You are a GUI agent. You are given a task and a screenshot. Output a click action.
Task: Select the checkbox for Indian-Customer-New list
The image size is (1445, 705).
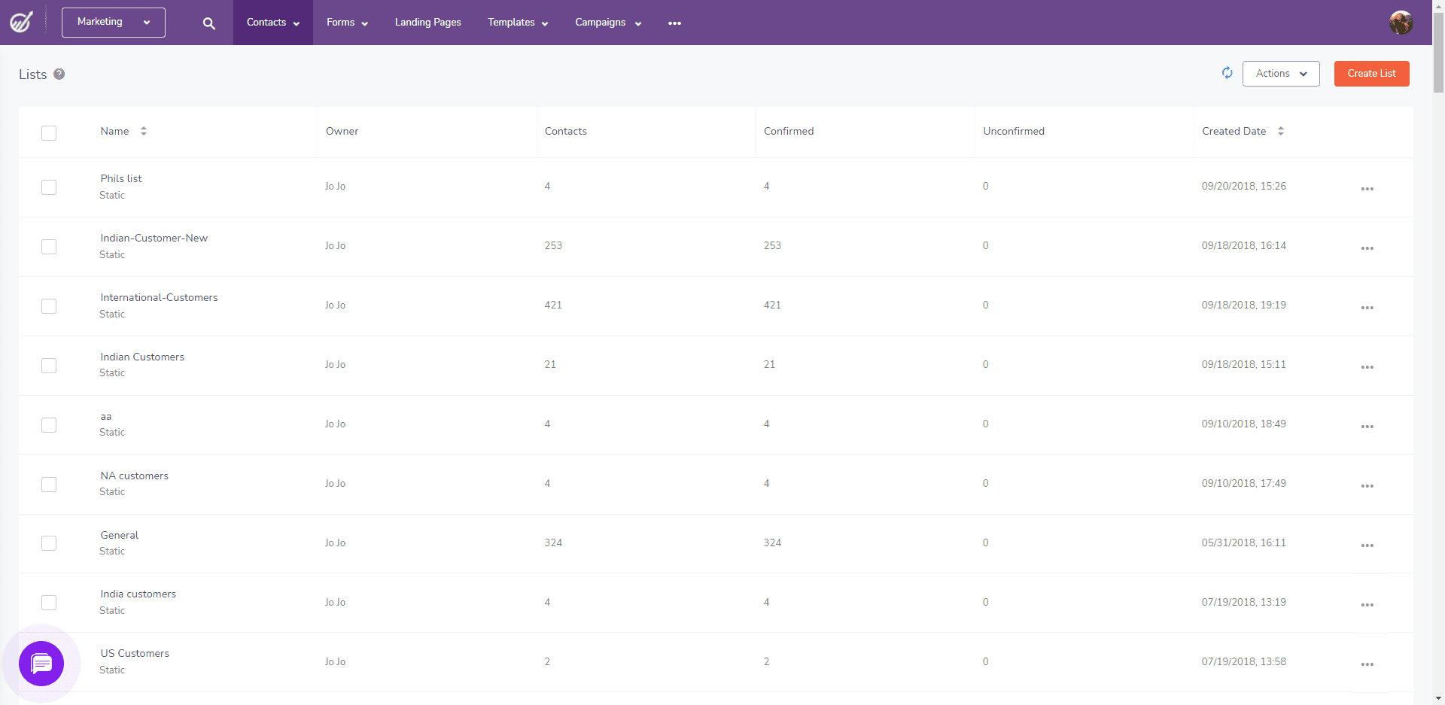point(48,246)
